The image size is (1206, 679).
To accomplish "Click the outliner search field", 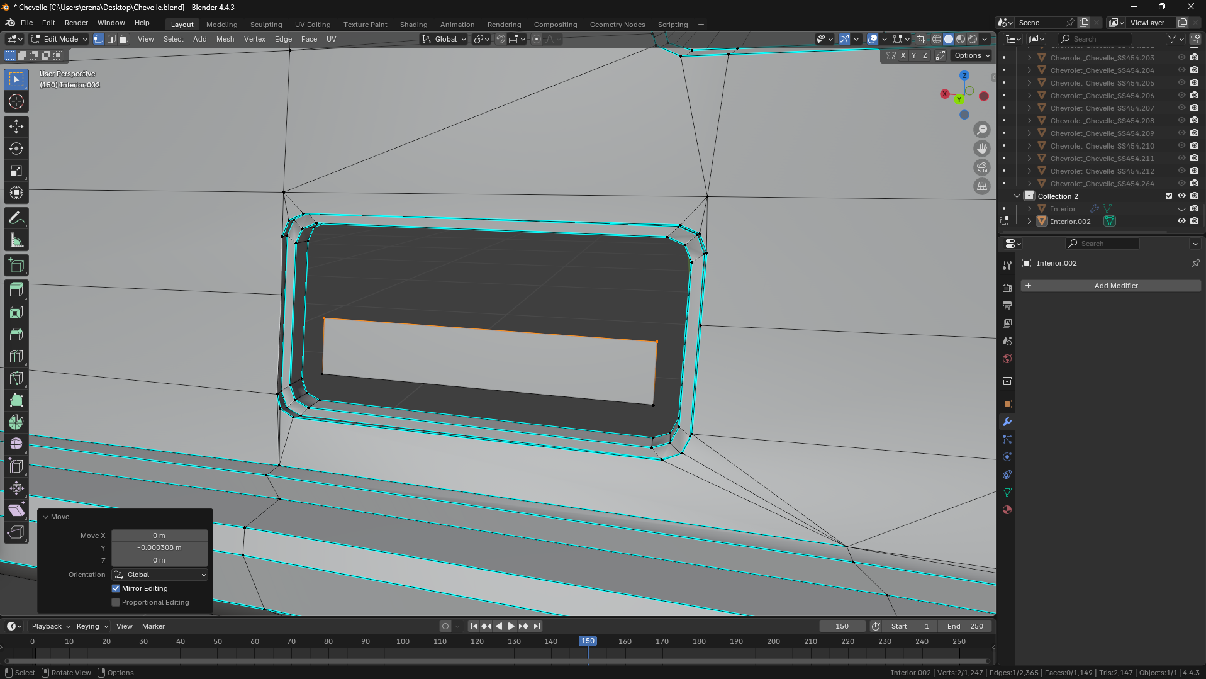I will tap(1094, 39).
